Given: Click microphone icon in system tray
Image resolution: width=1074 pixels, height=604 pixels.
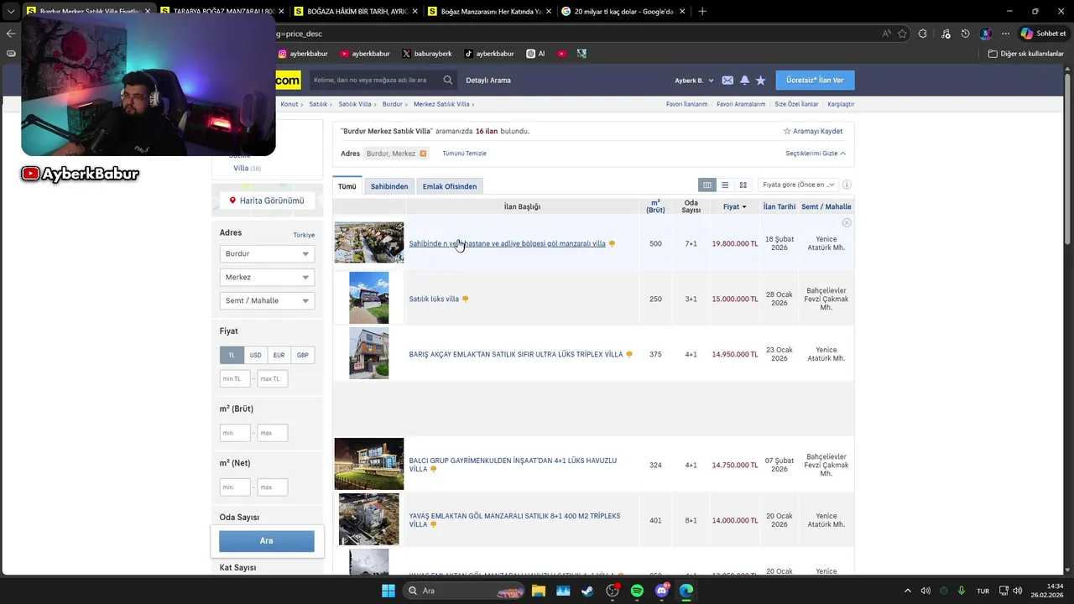Looking at the screenshot, I should [962, 591].
